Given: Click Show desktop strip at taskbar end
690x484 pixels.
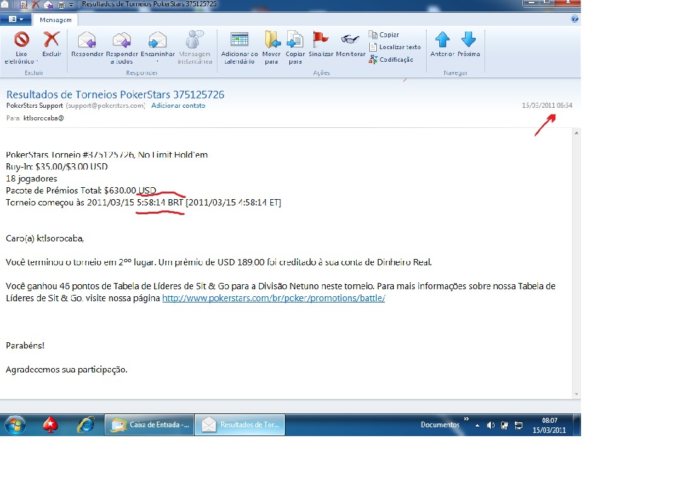Looking at the screenshot, I should [x=577, y=425].
